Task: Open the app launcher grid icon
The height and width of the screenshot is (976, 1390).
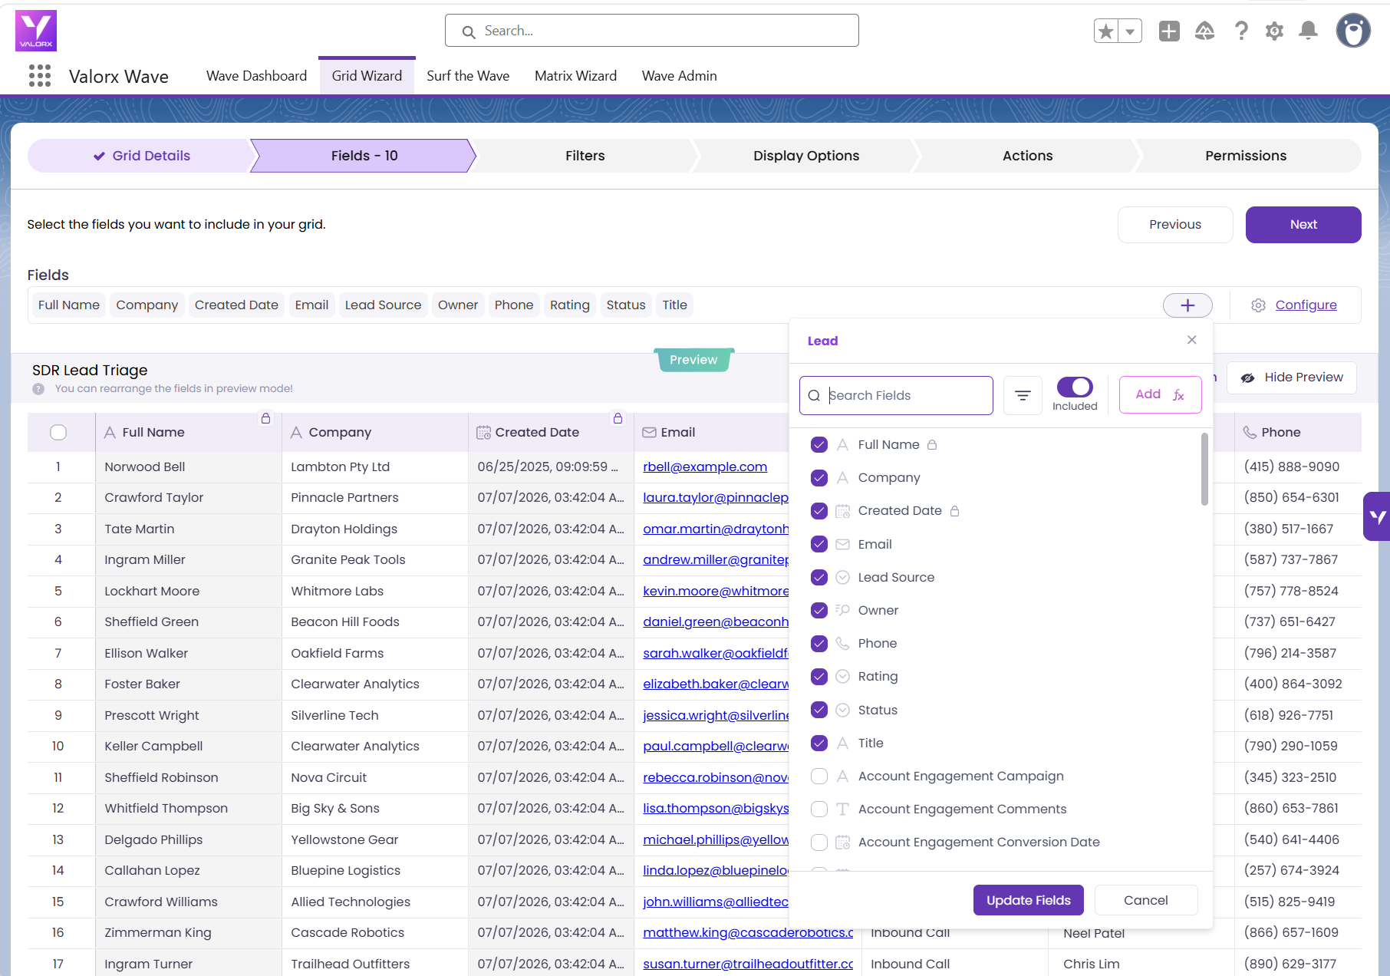Action: point(39,76)
